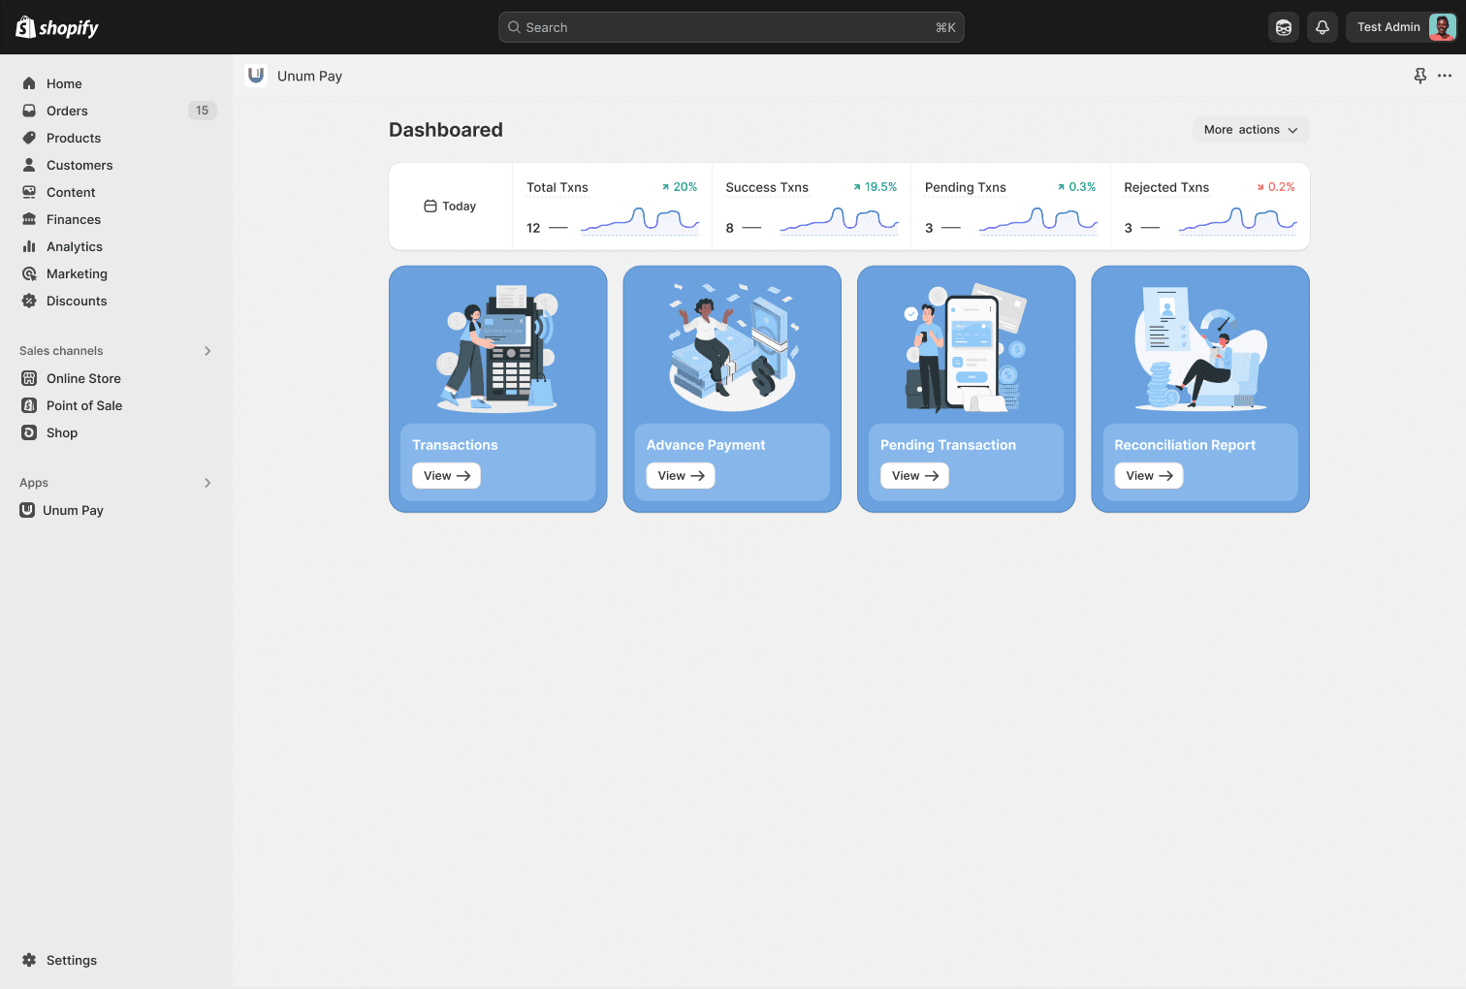Screen dimensions: 1466x989
Task: Click View under Advance Payment
Action: (680, 476)
